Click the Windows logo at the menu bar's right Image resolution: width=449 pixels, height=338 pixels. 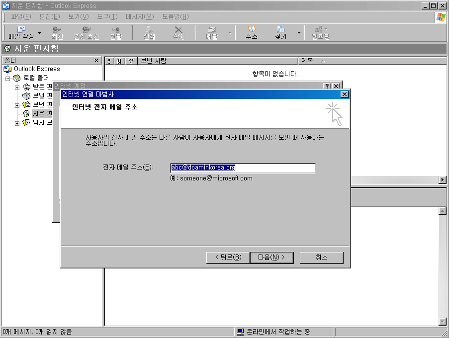point(441,17)
